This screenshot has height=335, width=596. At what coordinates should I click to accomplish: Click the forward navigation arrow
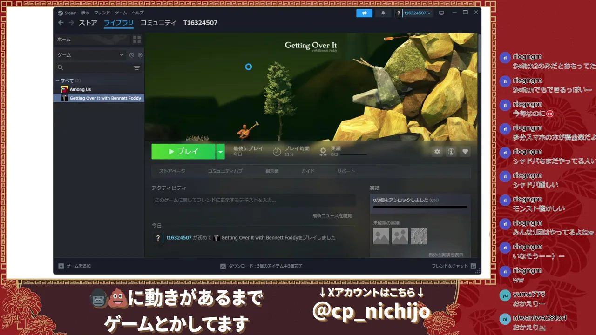point(71,23)
